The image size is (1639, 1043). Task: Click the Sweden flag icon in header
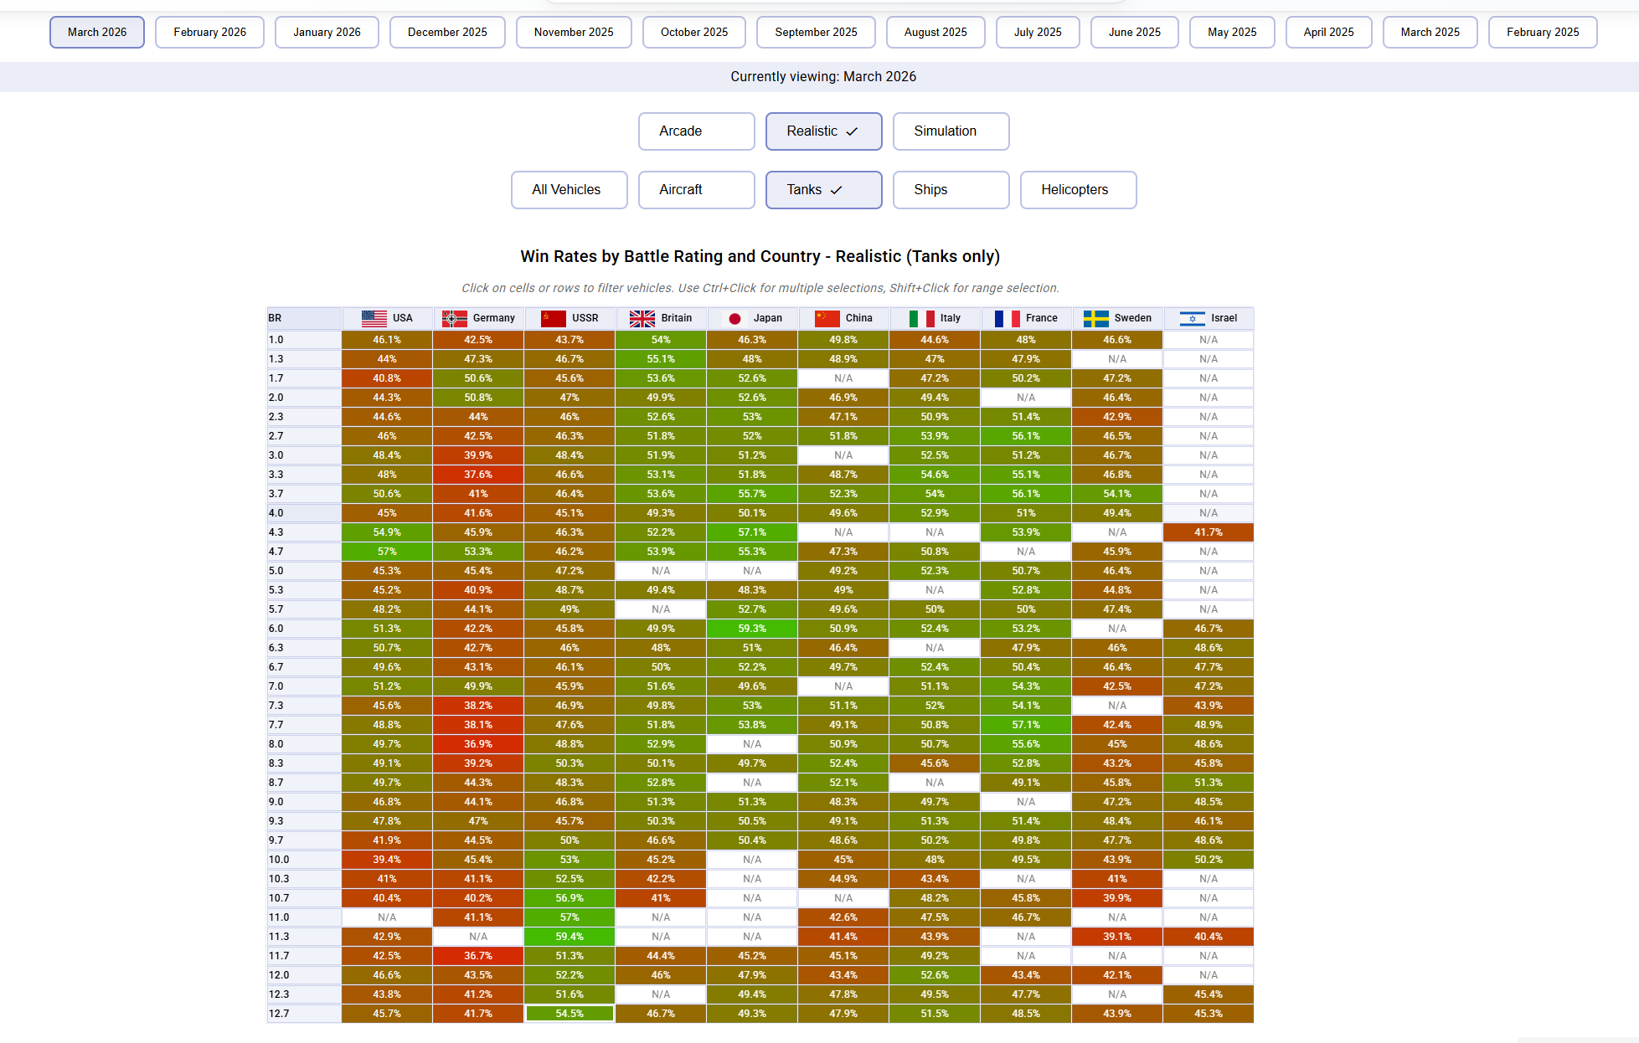(x=1095, y=318)
